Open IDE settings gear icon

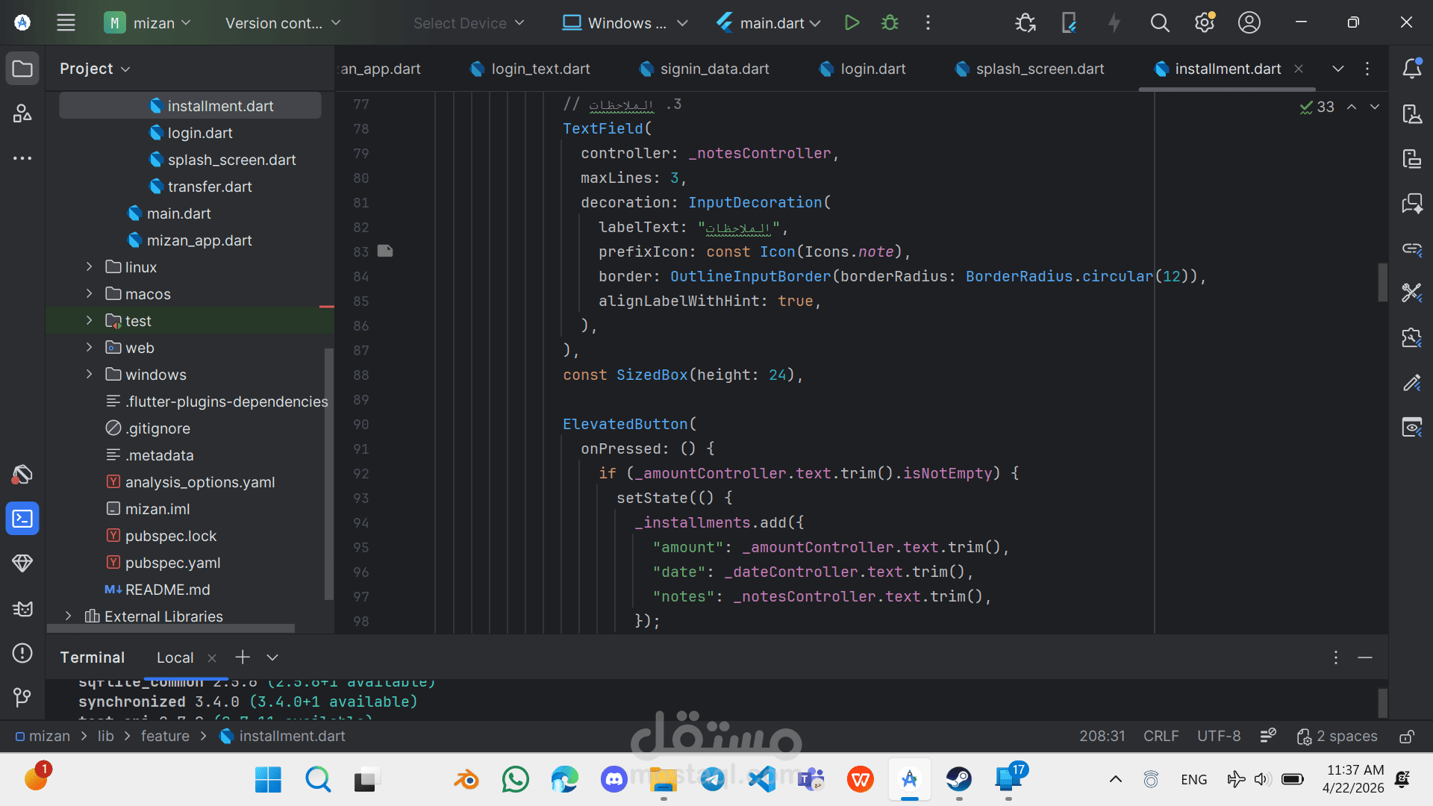[x=1204, y=22]
